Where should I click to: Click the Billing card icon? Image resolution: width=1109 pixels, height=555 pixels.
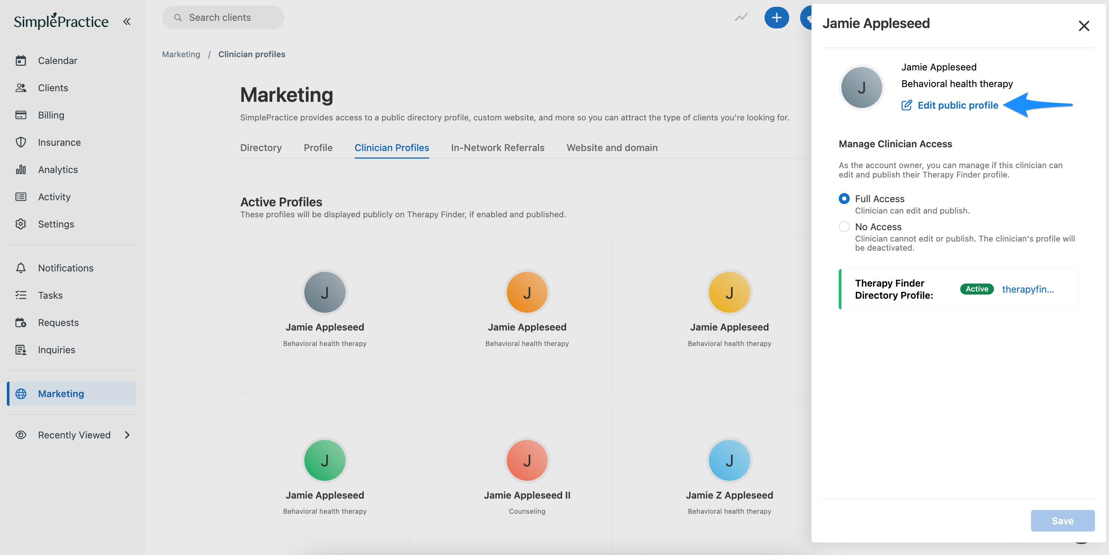pyautogui.click(x=21, y=115)
